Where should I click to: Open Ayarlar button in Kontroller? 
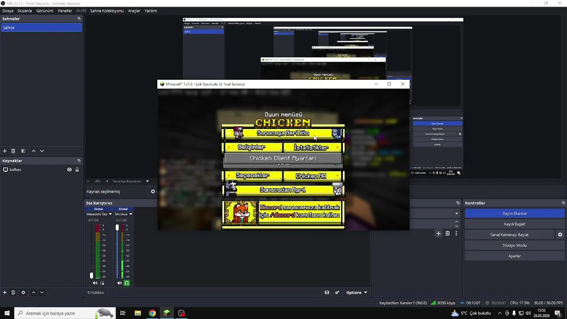[515, 256]
